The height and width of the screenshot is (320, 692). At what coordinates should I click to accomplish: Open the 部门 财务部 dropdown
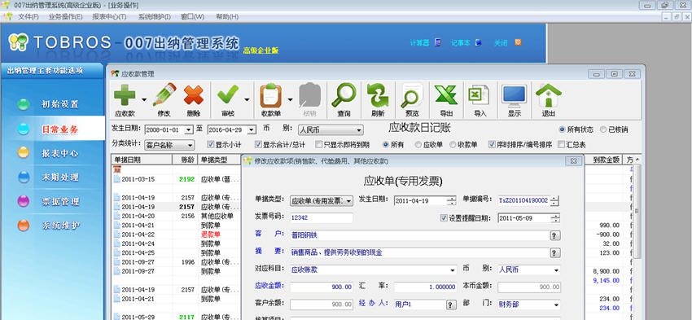coord(556,305)
